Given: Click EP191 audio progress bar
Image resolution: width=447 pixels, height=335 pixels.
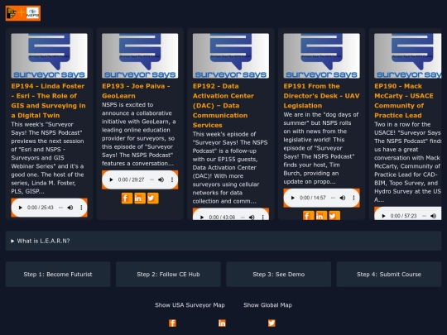Looking at the screenshot, I should pyautogui.click(x=333, y=198).
